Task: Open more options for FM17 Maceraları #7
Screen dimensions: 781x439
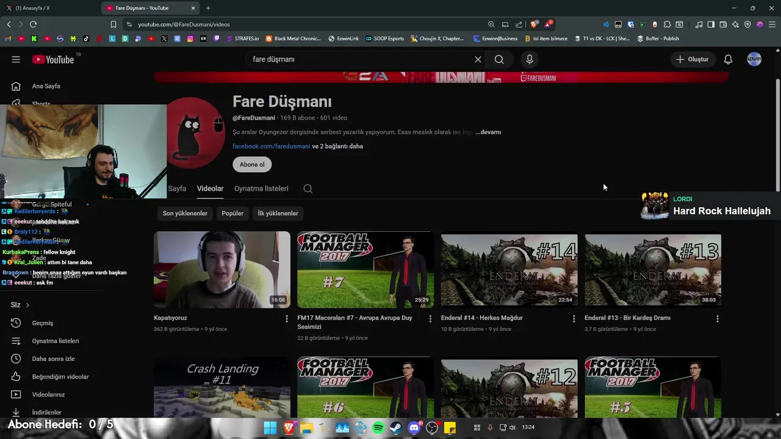Action: pyautogui.click(x=430, y=319)
